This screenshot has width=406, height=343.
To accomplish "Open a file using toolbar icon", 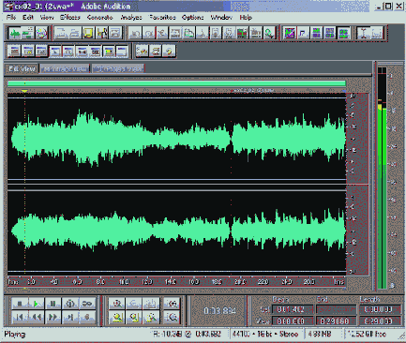I will pyautogui.click(x=74, y=33).
